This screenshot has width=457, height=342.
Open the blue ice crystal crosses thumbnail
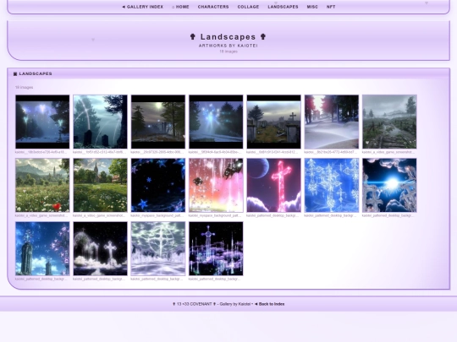(x=332, y=185)
